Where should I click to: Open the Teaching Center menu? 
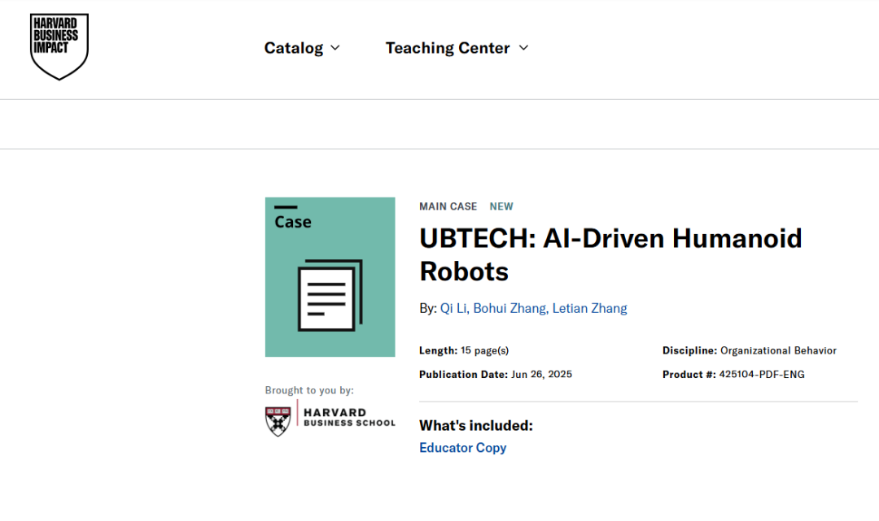(x=448, y=48)
